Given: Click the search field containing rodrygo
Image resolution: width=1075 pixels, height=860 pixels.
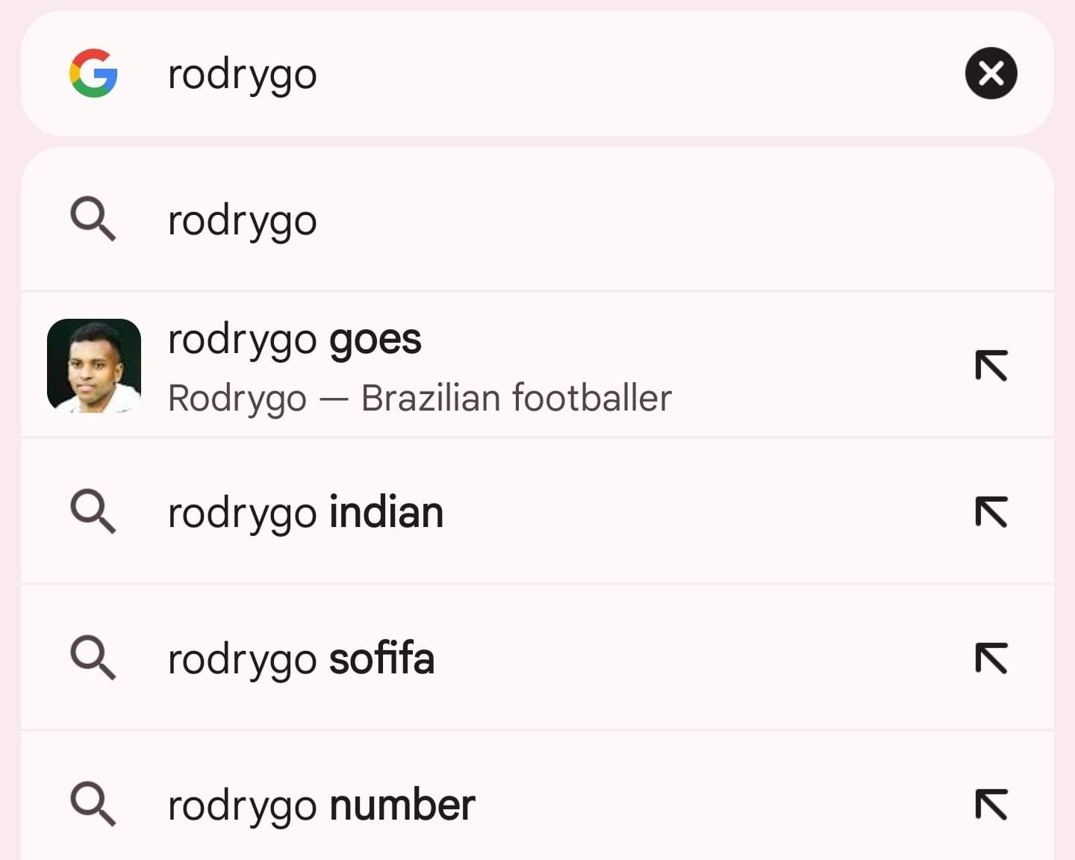Looking at the screenshot, I should pyautogui.click(x=537, y=73).
